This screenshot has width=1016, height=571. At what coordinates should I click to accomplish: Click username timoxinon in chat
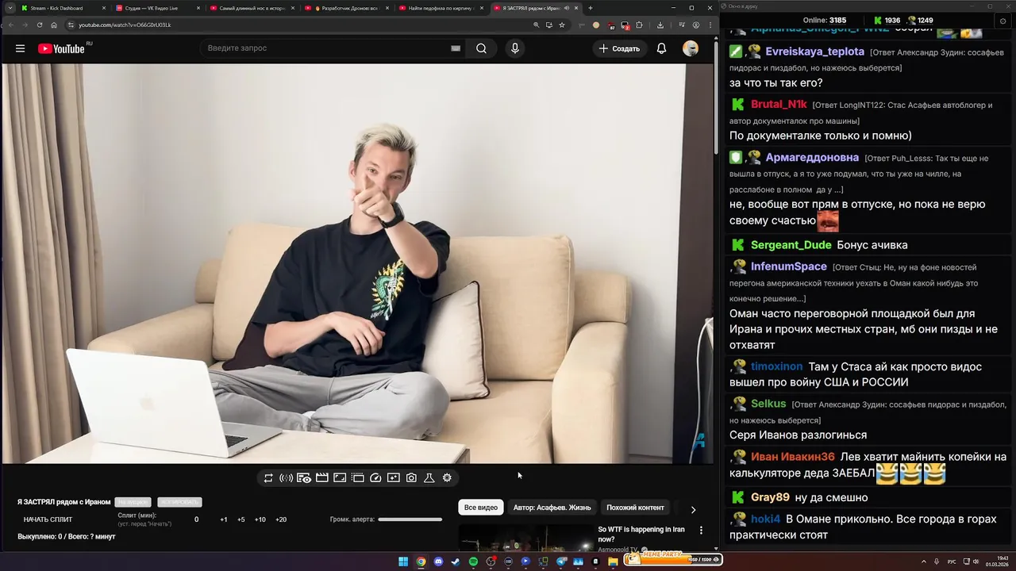(x=777, y=366)
